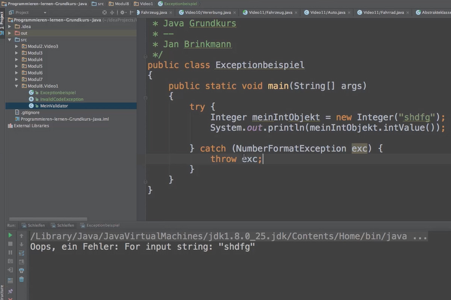
Task: Collapse the Modul8.Video1 package arrow
Action: 17,86
